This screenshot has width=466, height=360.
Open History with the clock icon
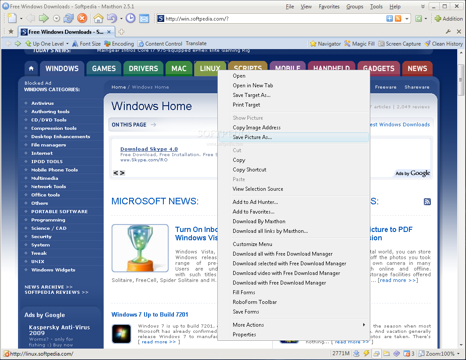130,18
